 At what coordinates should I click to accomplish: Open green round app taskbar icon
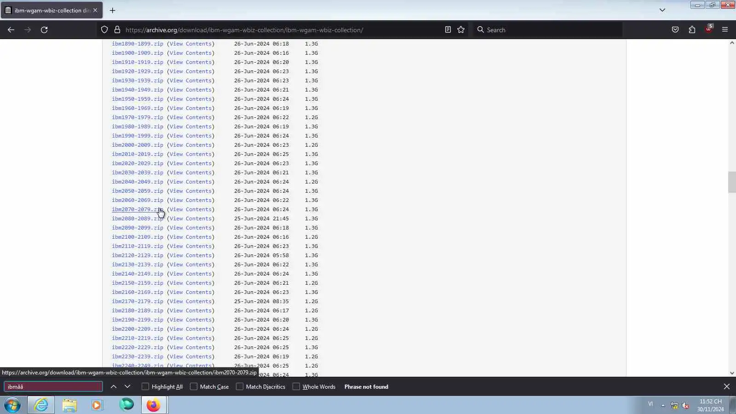point(126,404)
